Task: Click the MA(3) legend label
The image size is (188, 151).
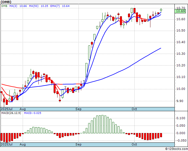Action: pyautogui.click(x=13, y=6)
